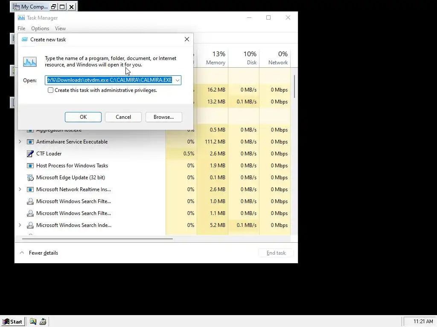Close the Create new task dialog
Screen dimensions: 437x327
tap(187, 40)
